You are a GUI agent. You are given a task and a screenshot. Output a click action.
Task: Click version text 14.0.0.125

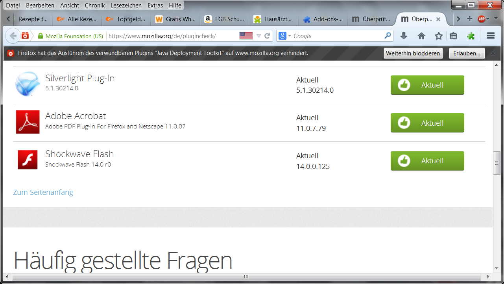313,167
